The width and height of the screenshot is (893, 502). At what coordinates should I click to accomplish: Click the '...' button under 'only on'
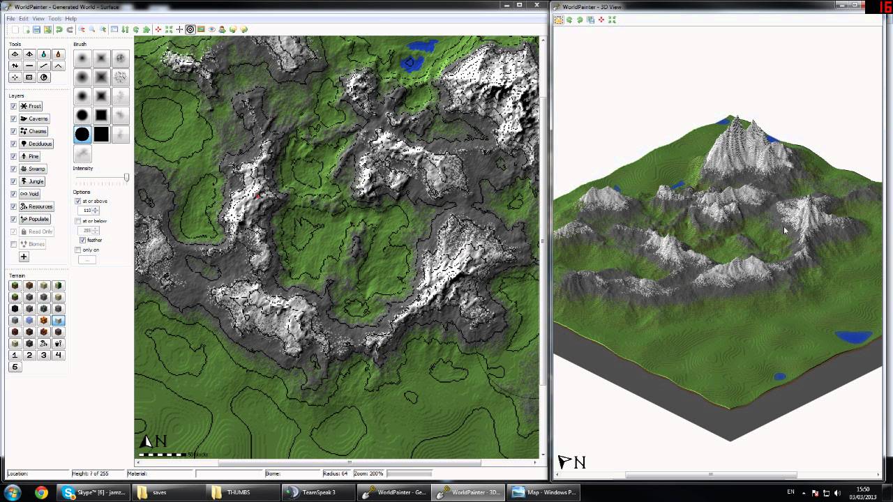[87, 260]
